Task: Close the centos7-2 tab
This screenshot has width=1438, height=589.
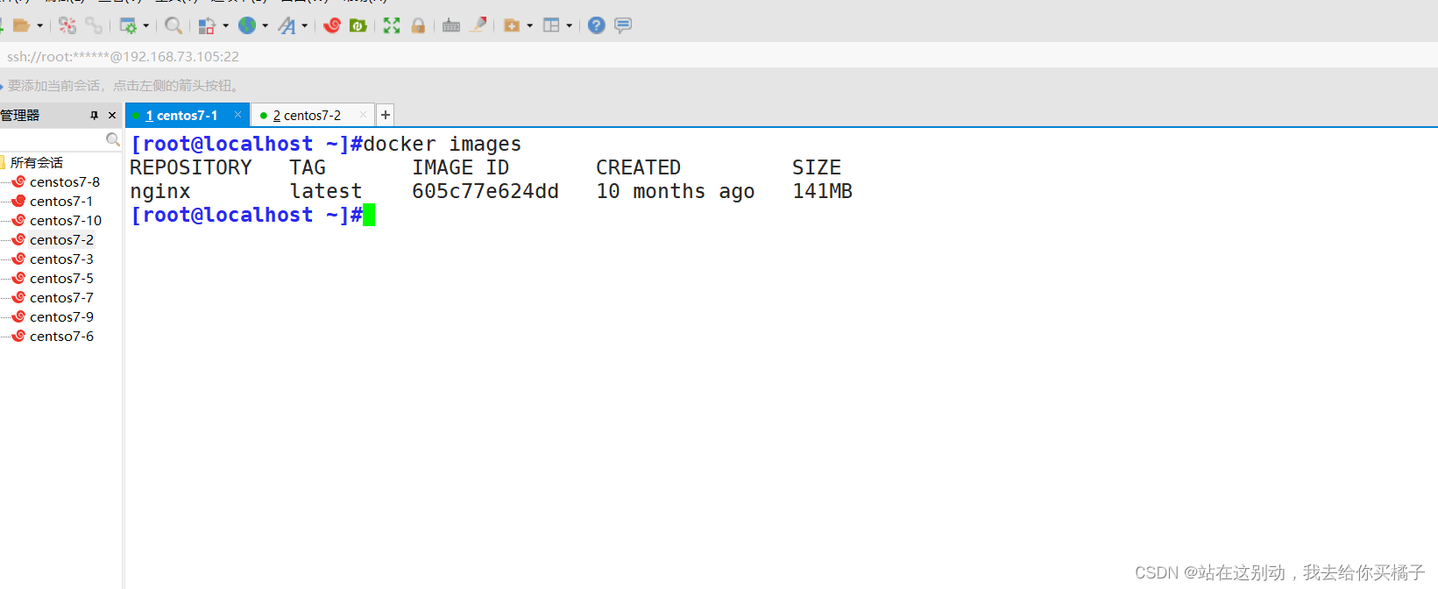Action: (x=363, y=115)
